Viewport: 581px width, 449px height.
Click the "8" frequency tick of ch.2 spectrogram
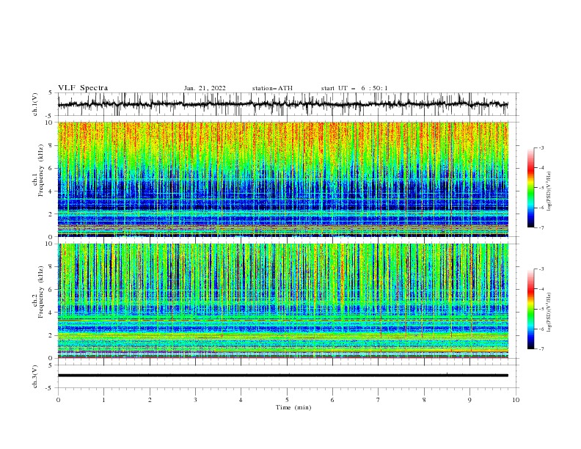(51, 267)
